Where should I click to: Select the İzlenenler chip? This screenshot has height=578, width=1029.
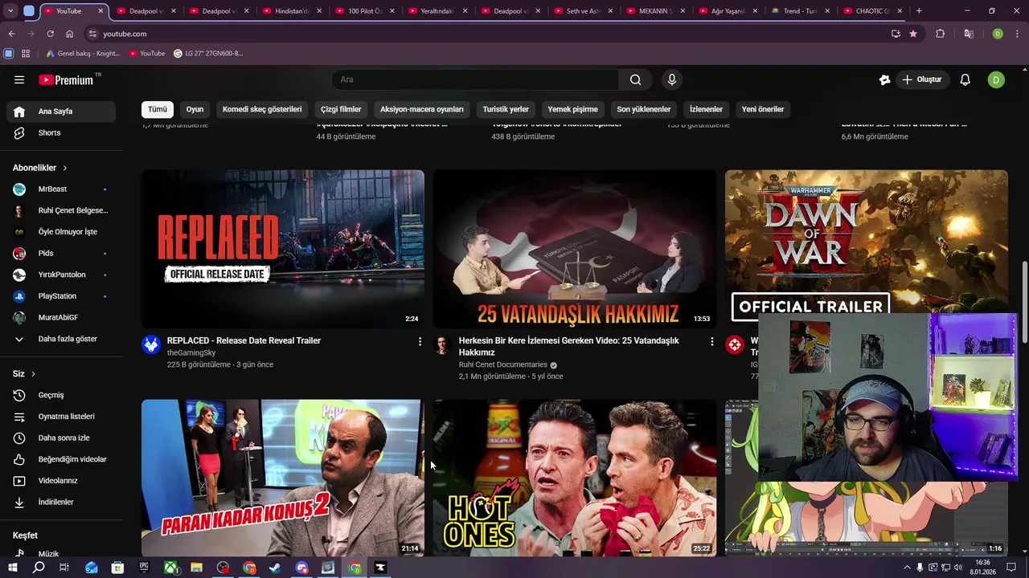pos(706,109)
